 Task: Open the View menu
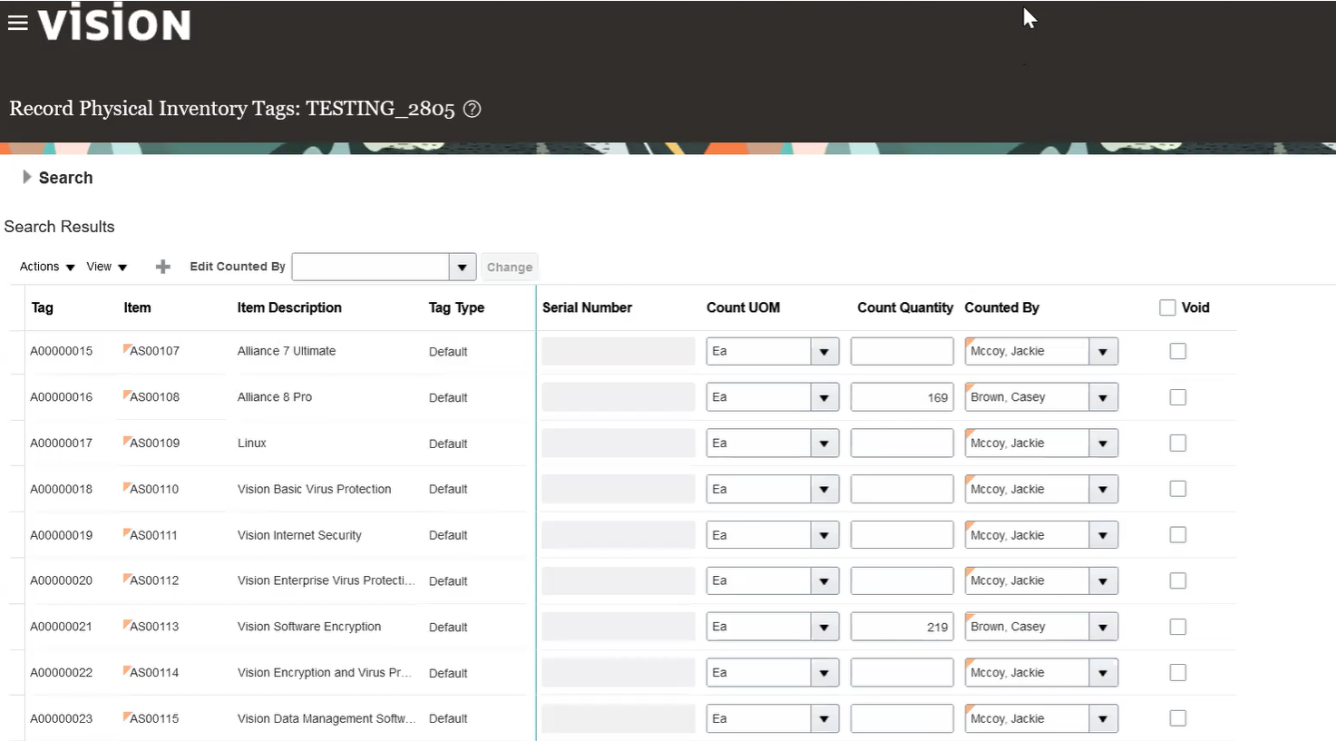(x=107, y=267)
